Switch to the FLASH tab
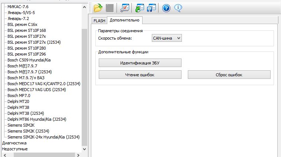This screenshot has height=157, width=281. pyautogui.click(x=99, y=20)
